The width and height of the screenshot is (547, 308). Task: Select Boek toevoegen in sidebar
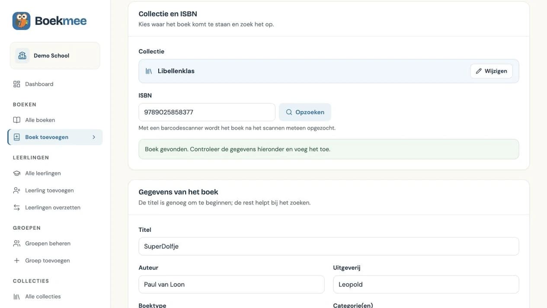pyautogui.click(x=55, y=137)
